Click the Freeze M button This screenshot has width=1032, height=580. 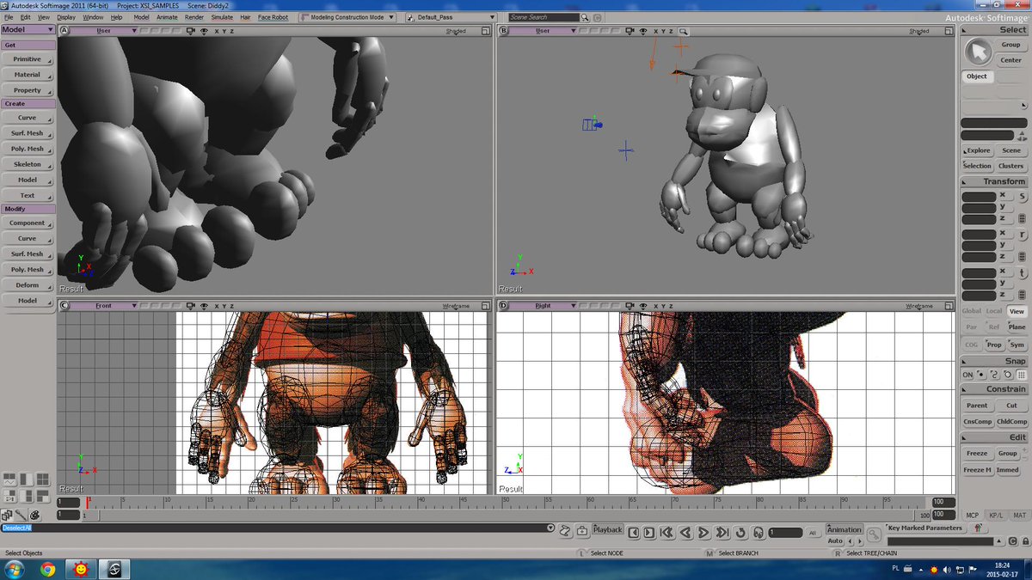[977, 470]
